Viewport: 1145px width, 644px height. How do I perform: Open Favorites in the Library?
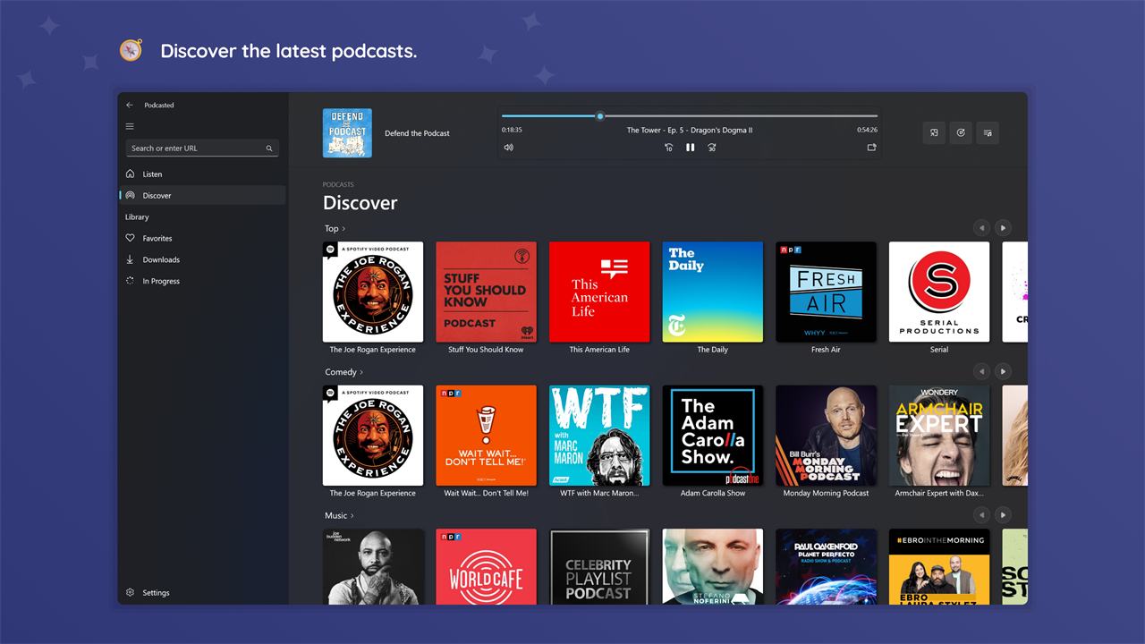pyautogui.click(x=202, y=239)
